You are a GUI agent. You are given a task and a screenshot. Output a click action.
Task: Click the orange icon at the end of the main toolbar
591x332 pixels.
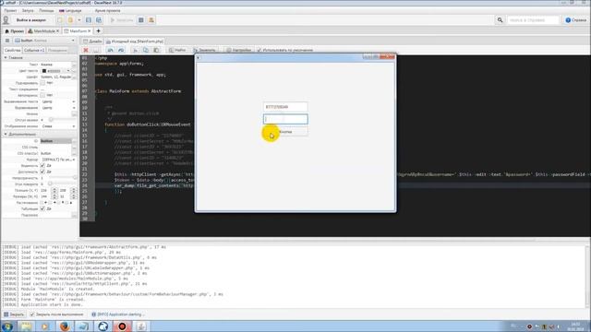(151, 20)
